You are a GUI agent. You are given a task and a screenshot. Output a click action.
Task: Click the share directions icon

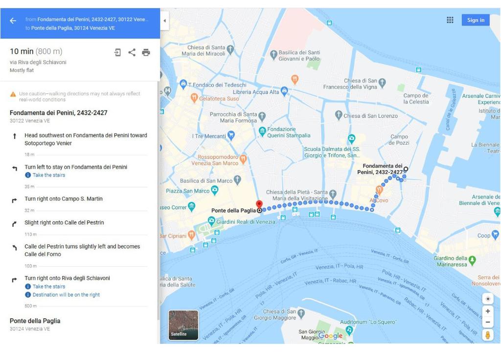[x=132, y=52]
